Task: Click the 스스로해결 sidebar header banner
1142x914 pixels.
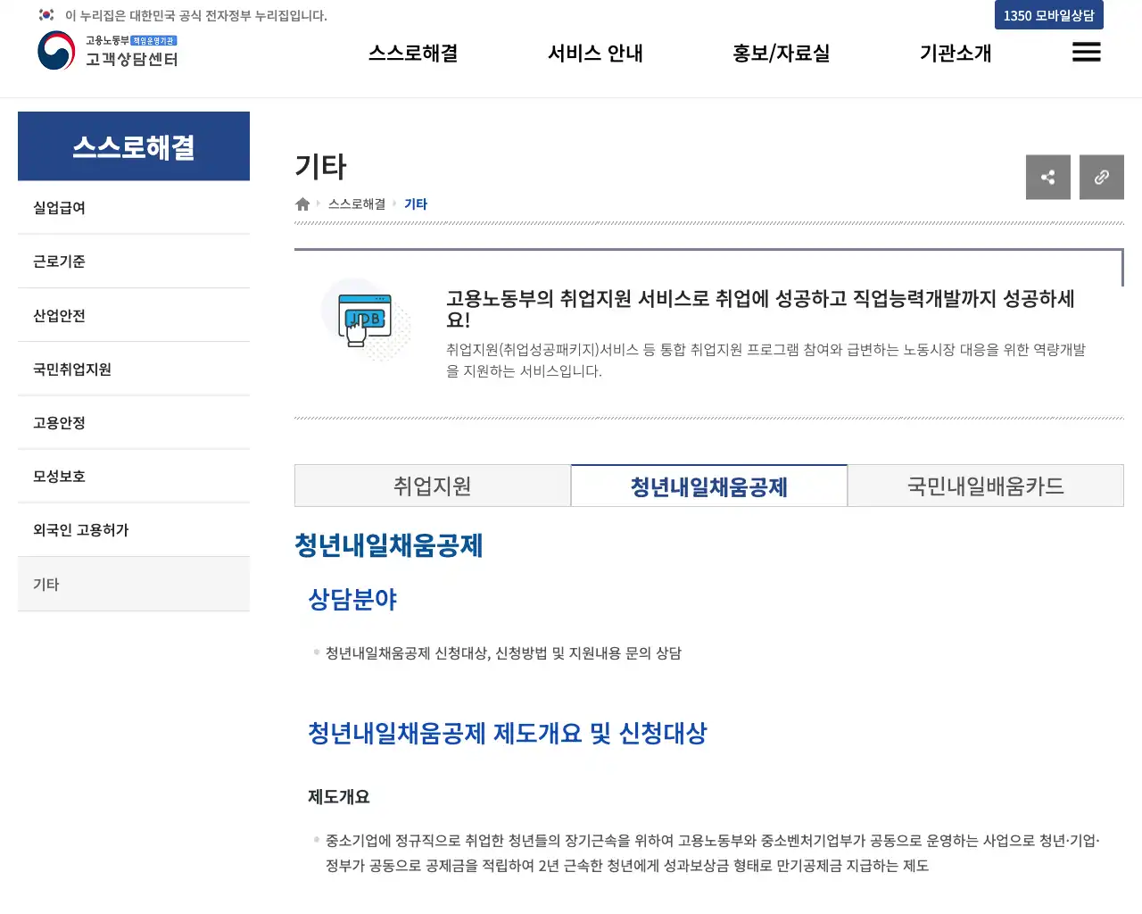Action: pos(133,145)
